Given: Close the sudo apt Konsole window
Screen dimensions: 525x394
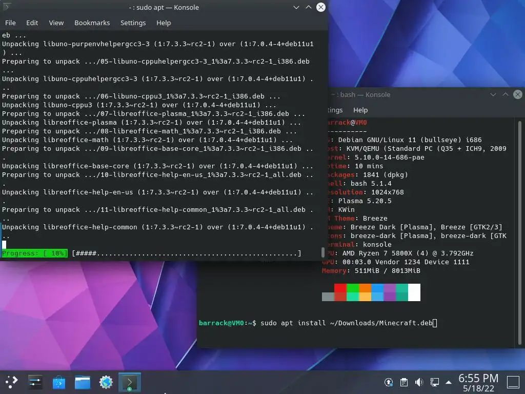Looking at the screenshot, I should (321, 7).
